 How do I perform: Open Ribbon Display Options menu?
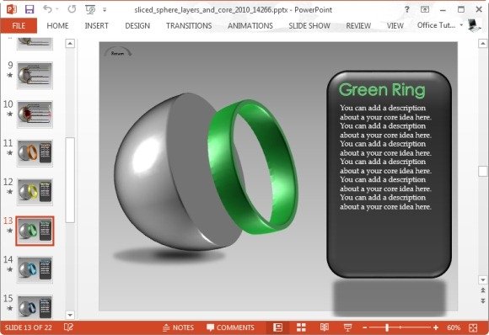point(425,9)
